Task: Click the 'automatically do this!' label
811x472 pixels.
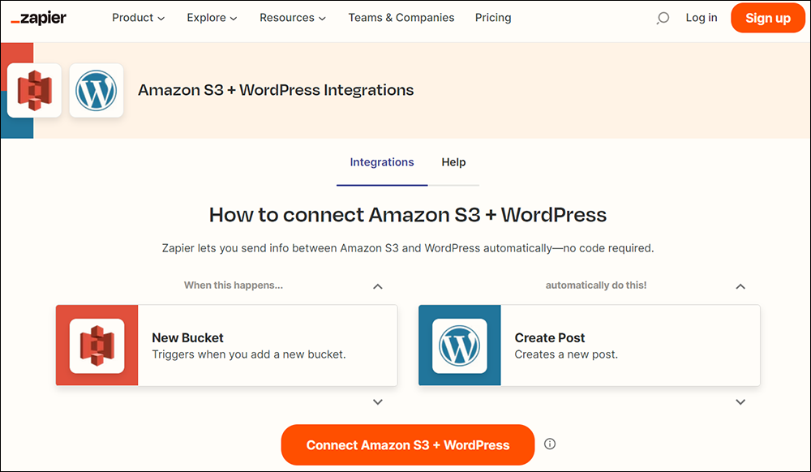Action: click(x=596, y=285)
